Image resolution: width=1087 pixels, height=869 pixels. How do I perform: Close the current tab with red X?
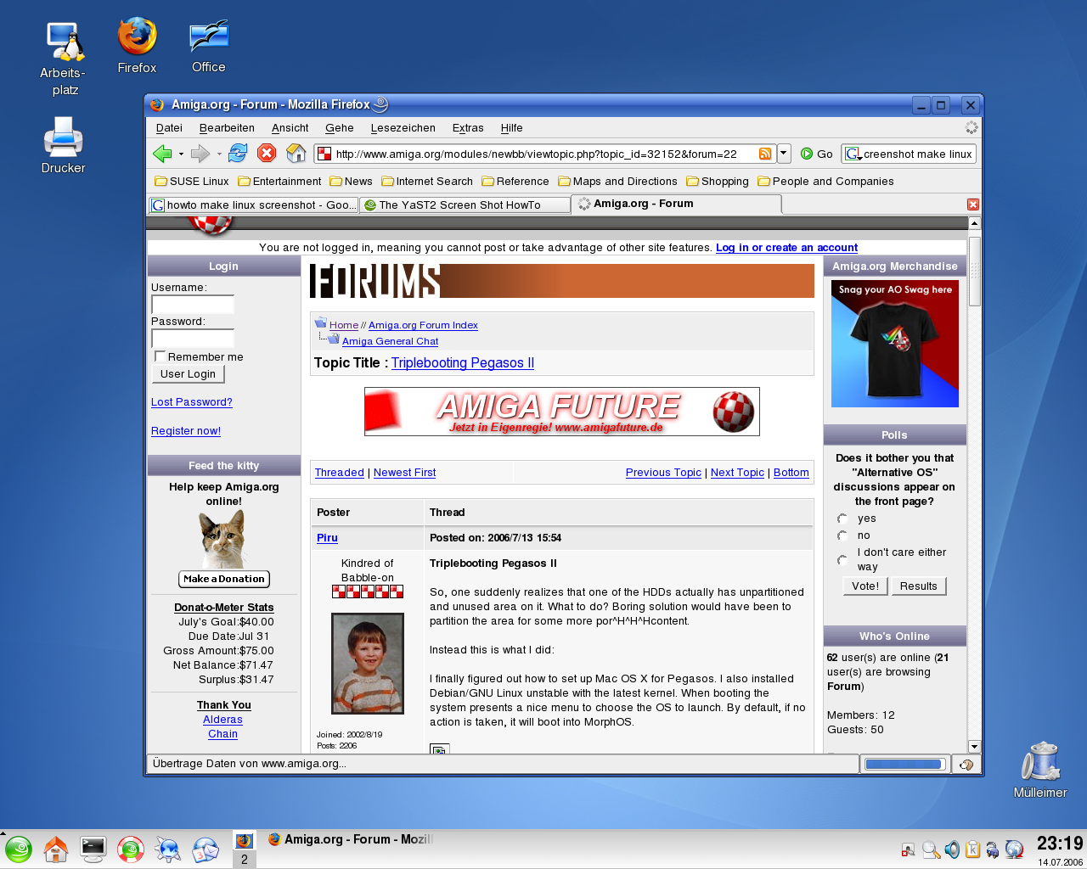973,205
